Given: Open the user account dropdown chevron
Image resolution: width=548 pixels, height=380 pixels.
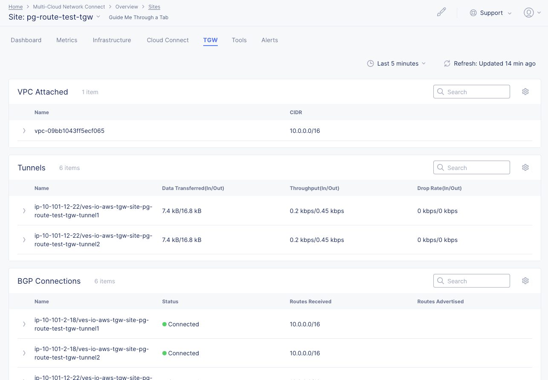Looking at the screenshot, I should point(539,13).
